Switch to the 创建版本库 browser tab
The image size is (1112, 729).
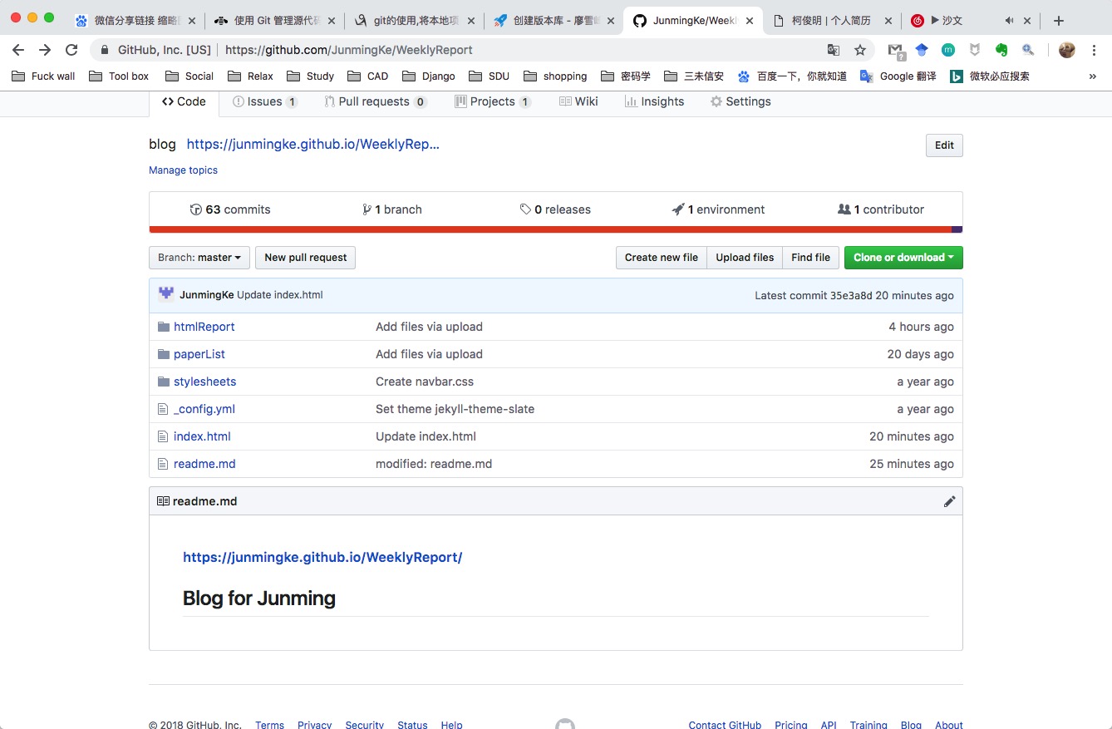(x=554, y=21)
